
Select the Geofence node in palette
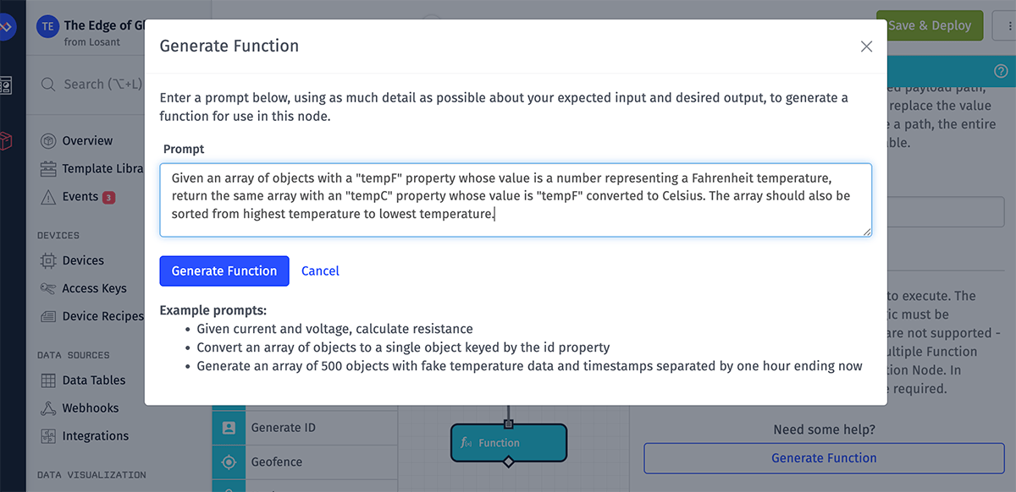click(276, 462)
